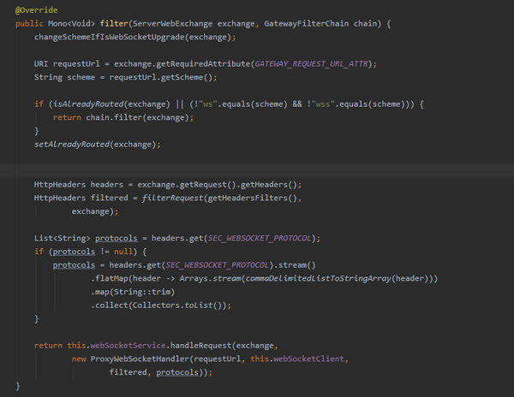This screenshot has width=514, height=397.
Task: Click the setAlreadyRouted(exchange) call
Action: coord(98,145)
